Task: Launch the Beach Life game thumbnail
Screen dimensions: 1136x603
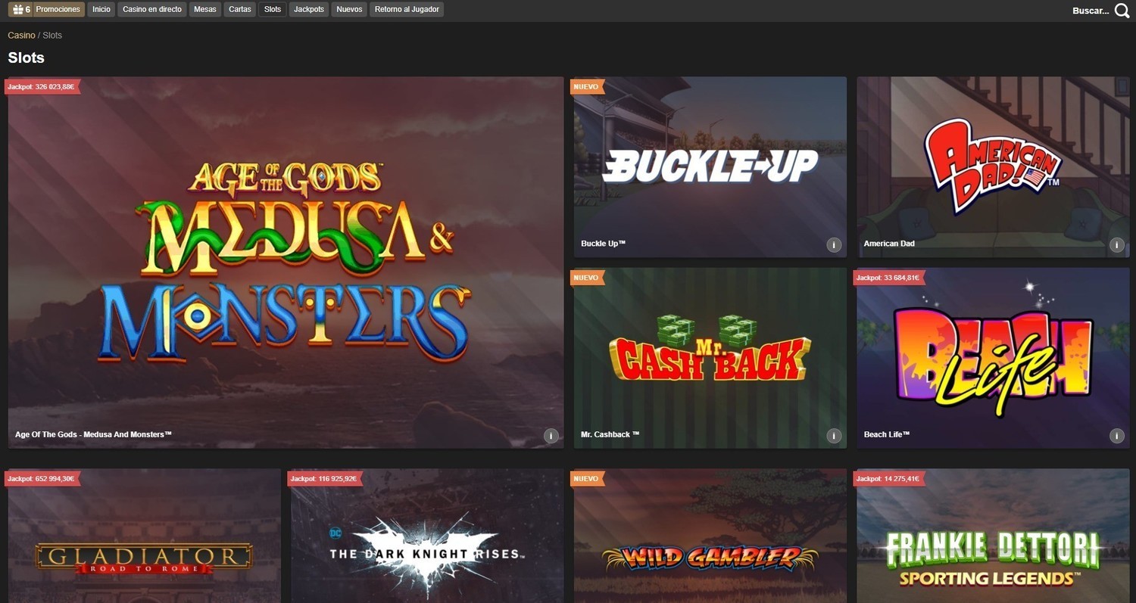Action: click(993, 358)
